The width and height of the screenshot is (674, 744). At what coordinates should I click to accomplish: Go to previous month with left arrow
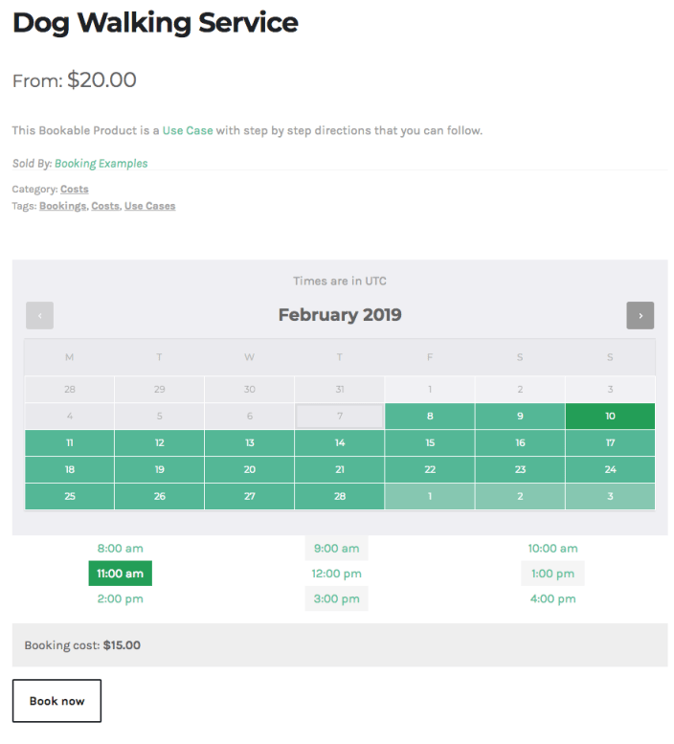(40, 316)
